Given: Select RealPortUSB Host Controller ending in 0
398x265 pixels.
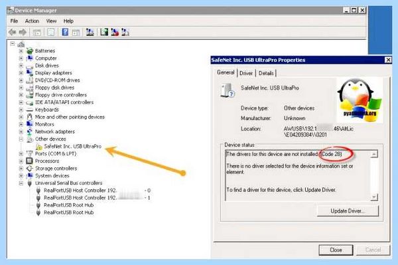Looking at the screenshot, I should [x=98, y=191].
